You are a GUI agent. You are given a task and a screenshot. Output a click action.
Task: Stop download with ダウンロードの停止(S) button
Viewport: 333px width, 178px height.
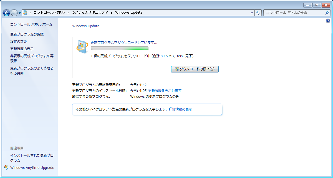point(195,69)
